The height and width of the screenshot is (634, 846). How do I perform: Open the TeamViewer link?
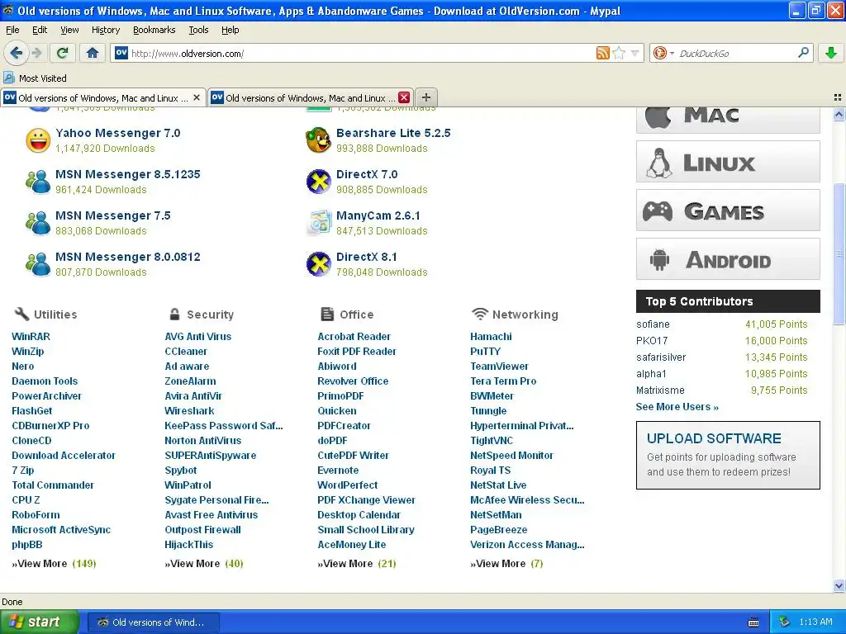[499, 366]
